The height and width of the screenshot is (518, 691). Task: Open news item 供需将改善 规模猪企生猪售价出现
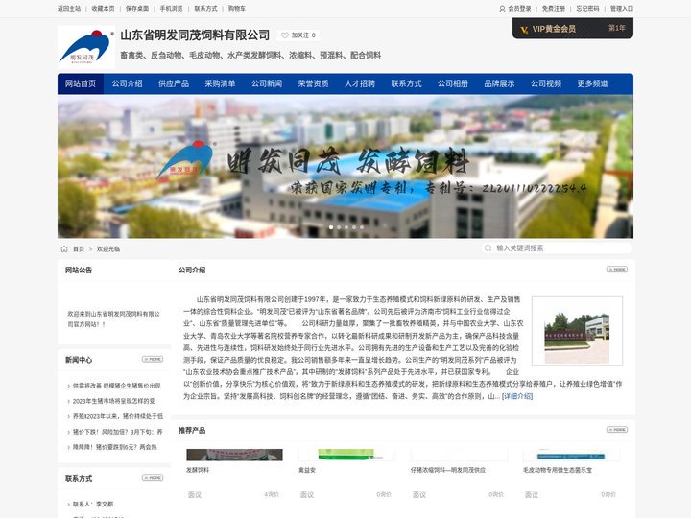tap(117, 386)
